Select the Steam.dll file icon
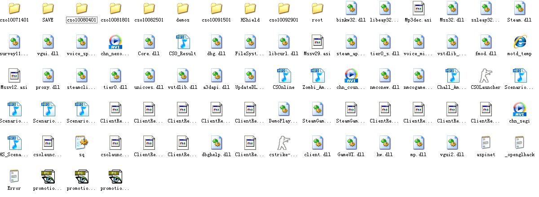This screenshot has height=197, width=539. coord(520,8)
